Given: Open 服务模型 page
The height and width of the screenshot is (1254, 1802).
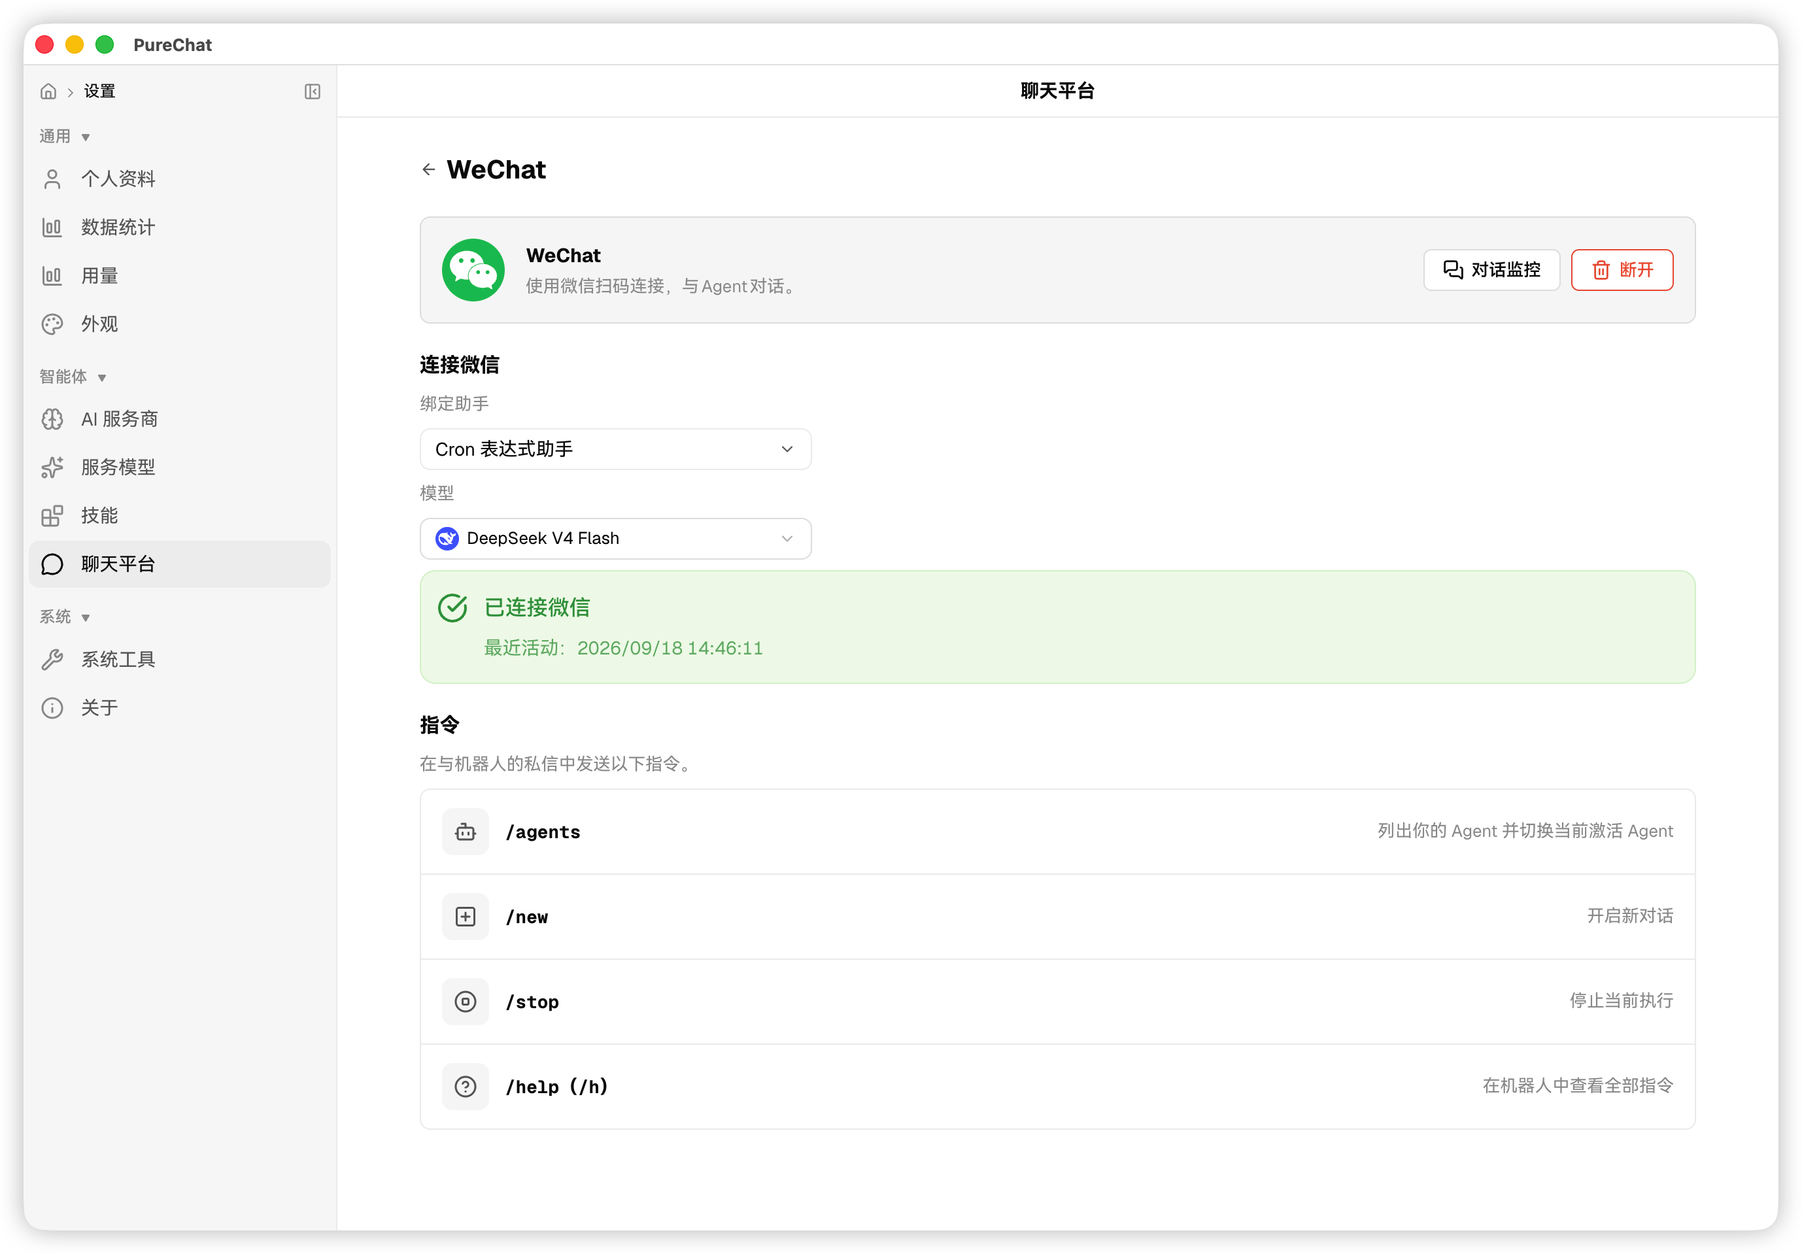Looking at the screenshot, I should coord(180,467).
